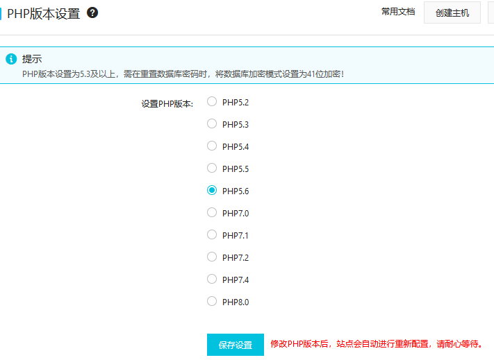Pick the PHP5.5 version option
Image resolution: width=494 pixels, height=360 pixels.
pos(212,169)
